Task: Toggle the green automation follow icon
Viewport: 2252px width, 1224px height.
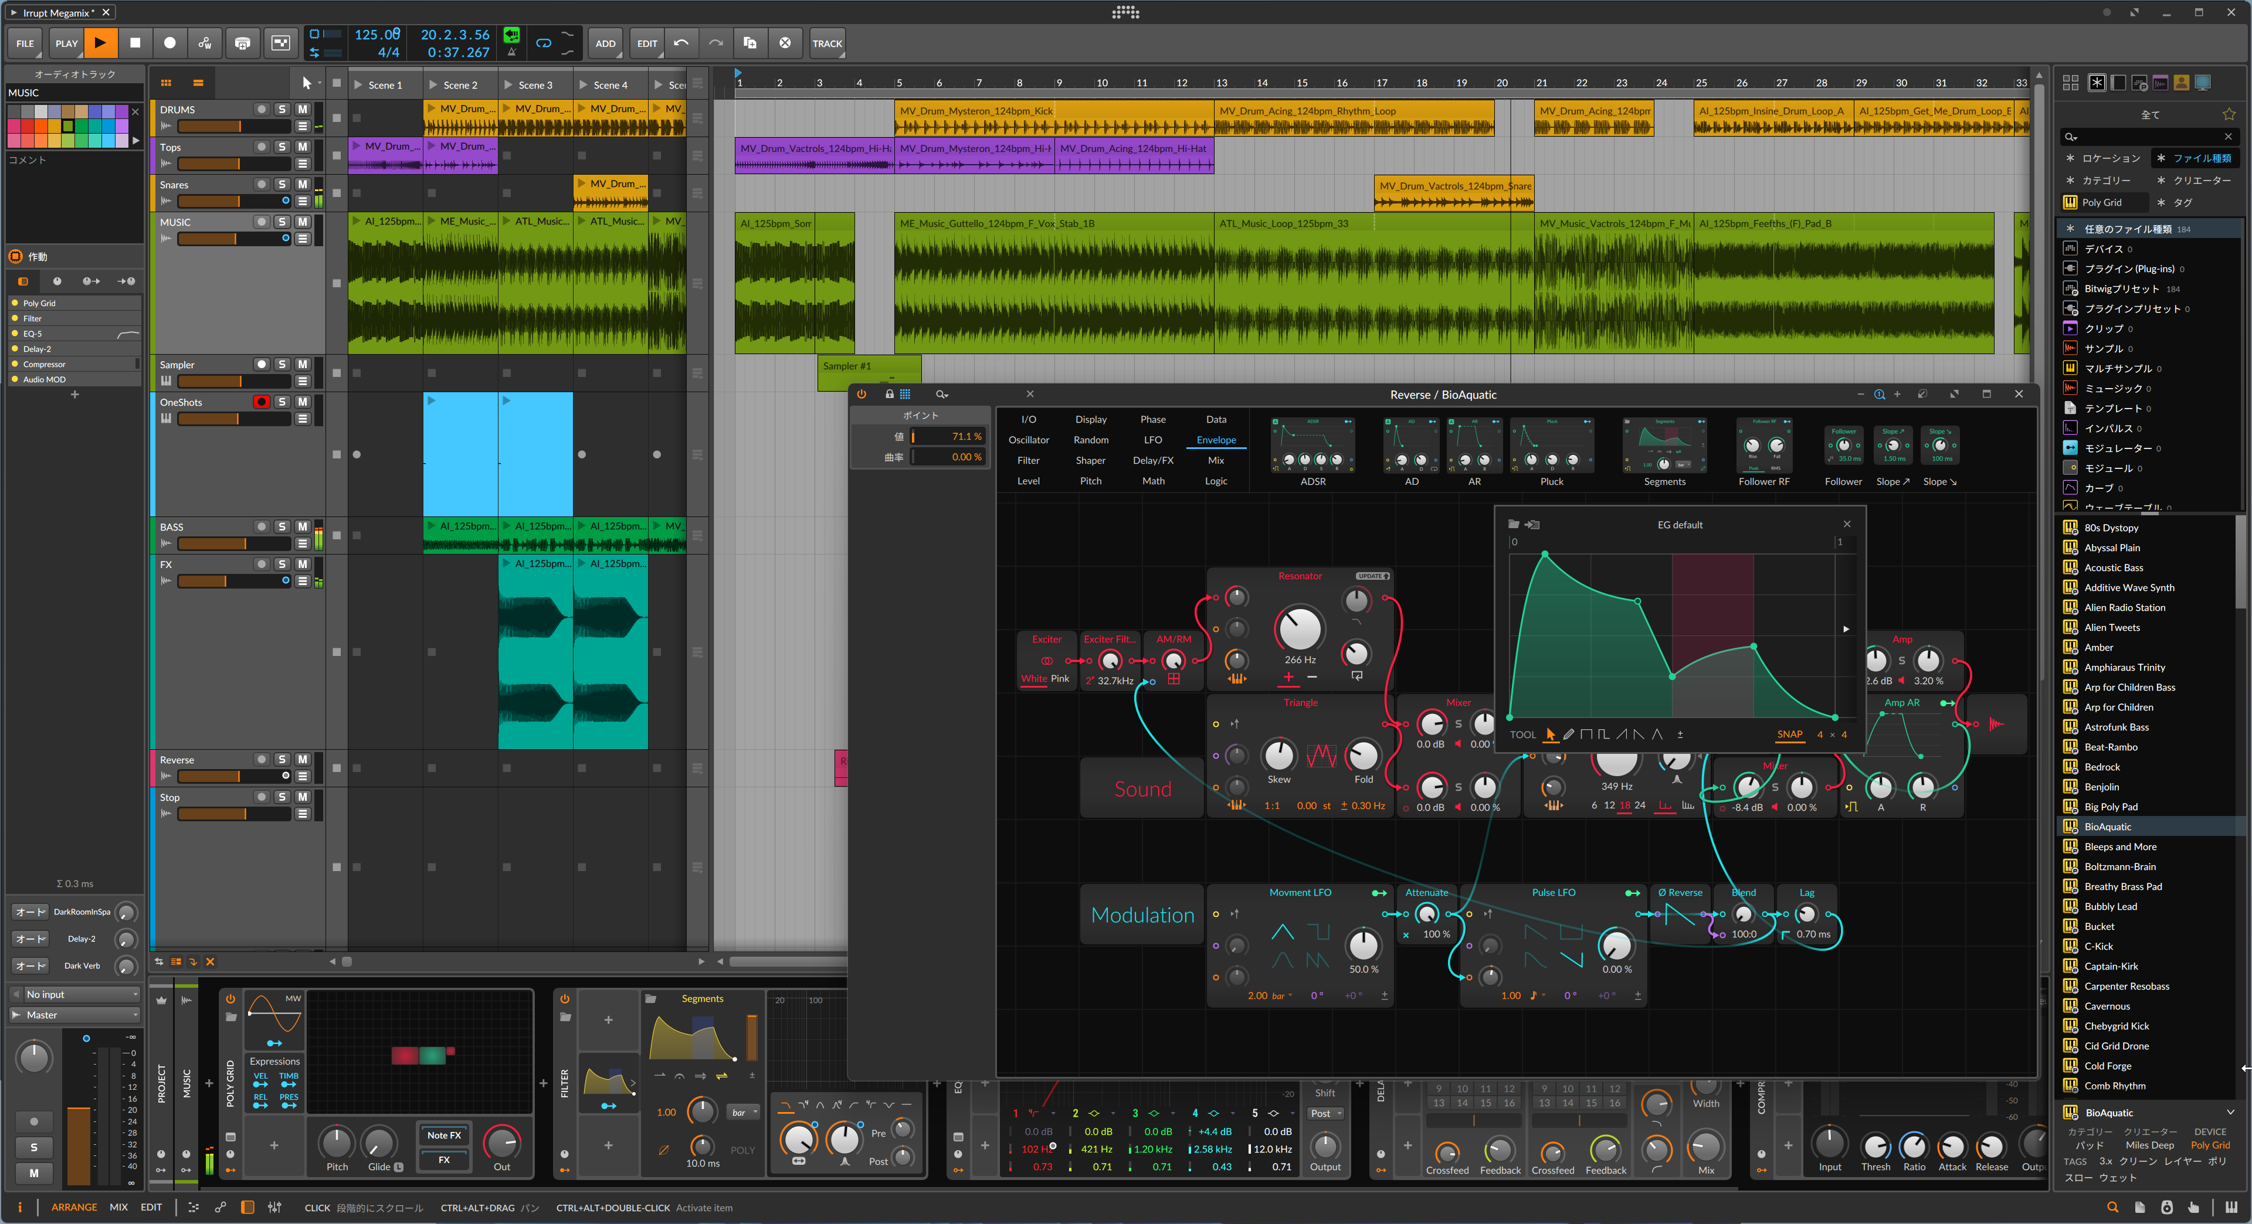Action: point(511,35)
